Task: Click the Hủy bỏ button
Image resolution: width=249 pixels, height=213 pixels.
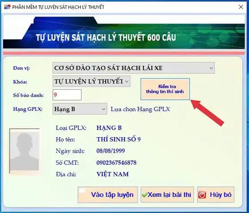Action: [x=216, y=195]
